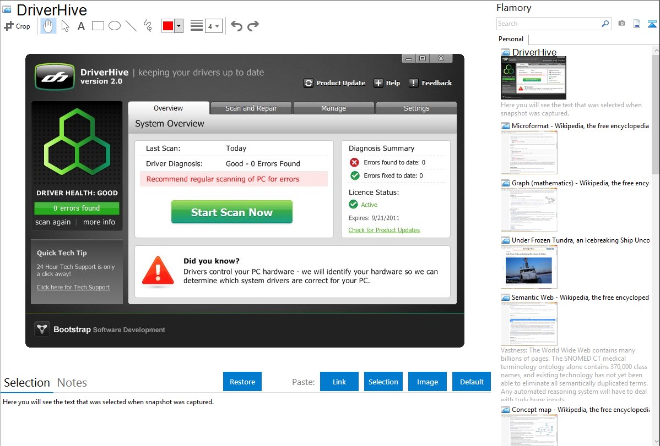Open the Icebreaking Ship snapshot thumbnail
Screen dimensions: 660x446
pyautogui.click(x=529, y=267)
